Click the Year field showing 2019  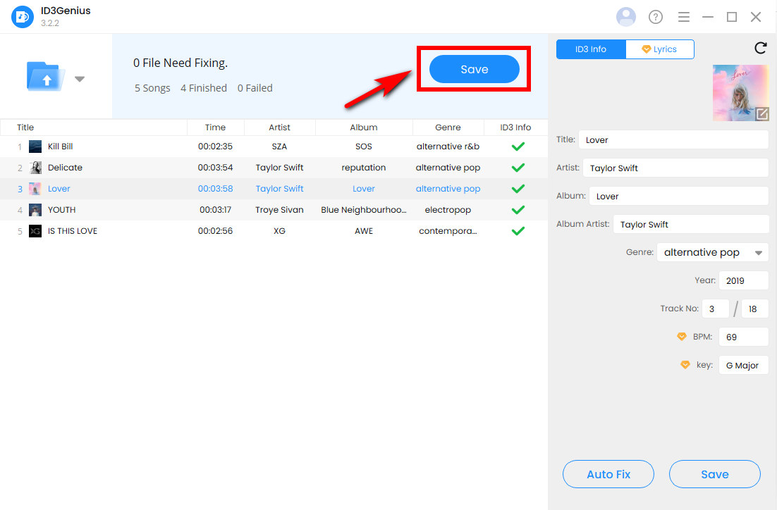tap(744, 281)
